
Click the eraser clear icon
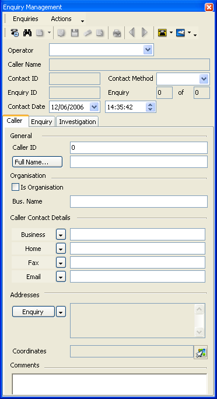pos(87,33)
